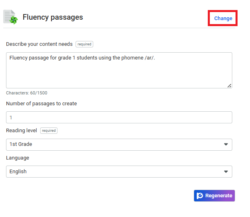Click the Change link
The image size is (250, 217).
pyautogui.click(x=223, y=18)
